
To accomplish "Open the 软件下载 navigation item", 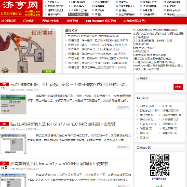I will point(72,21).
